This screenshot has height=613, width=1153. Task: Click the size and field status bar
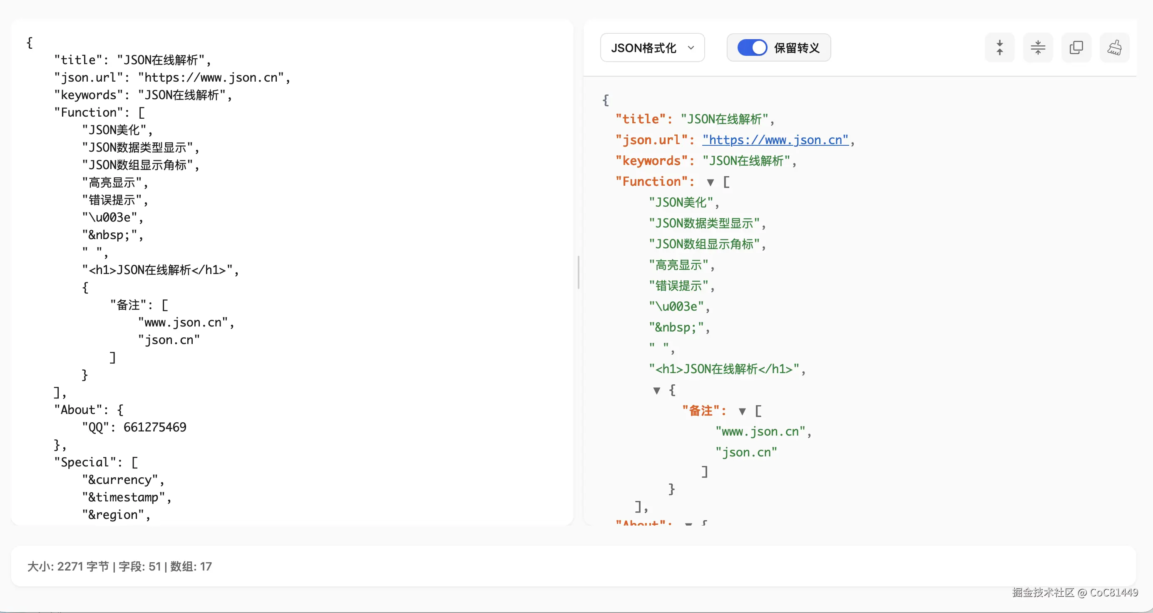click(119, 566)
